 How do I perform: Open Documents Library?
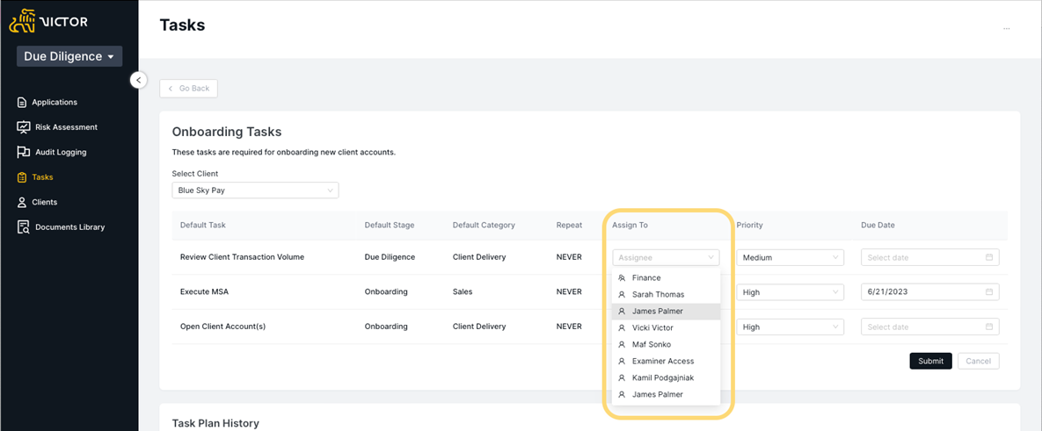69,226
